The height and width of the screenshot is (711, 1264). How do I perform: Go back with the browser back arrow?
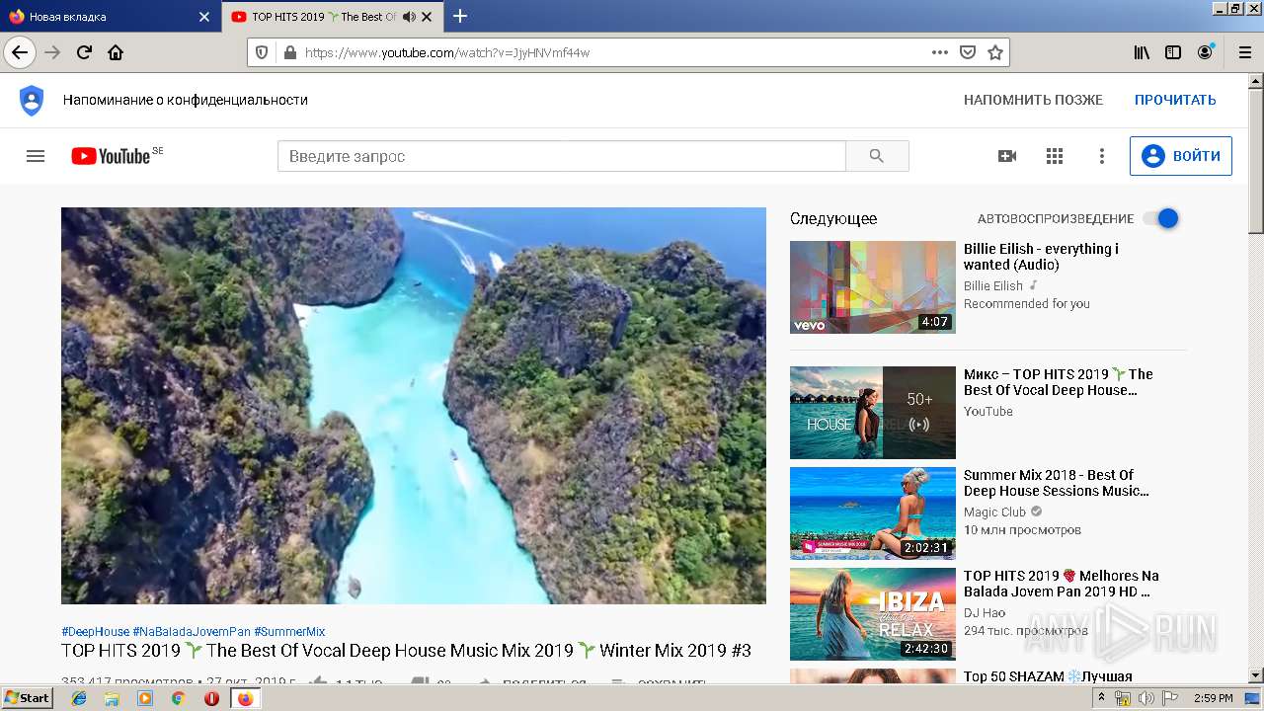(20, 52)
